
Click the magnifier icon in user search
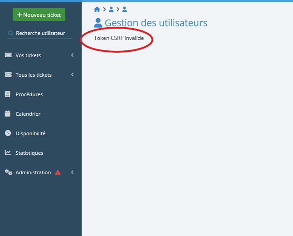[x=11, y=33]
